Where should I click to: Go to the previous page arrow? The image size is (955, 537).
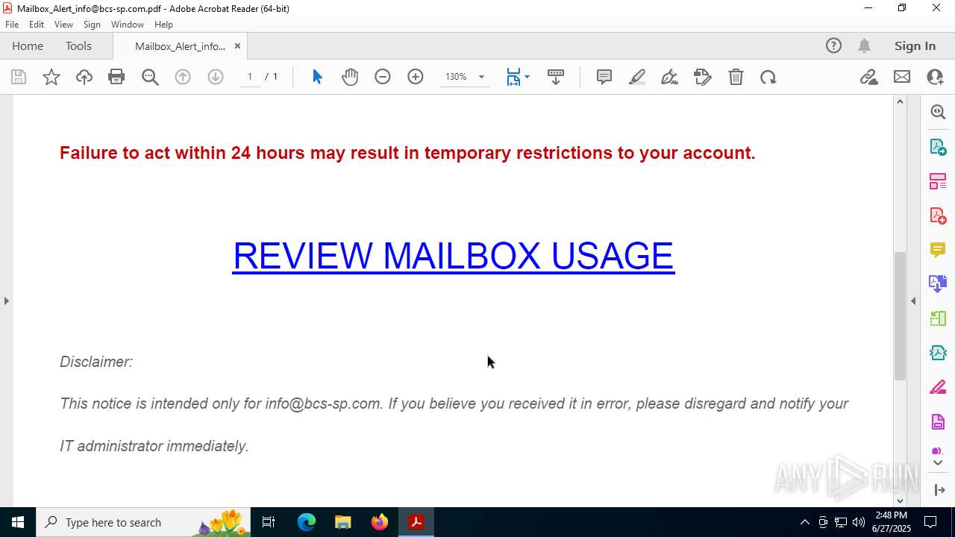[x=183, y=77]
